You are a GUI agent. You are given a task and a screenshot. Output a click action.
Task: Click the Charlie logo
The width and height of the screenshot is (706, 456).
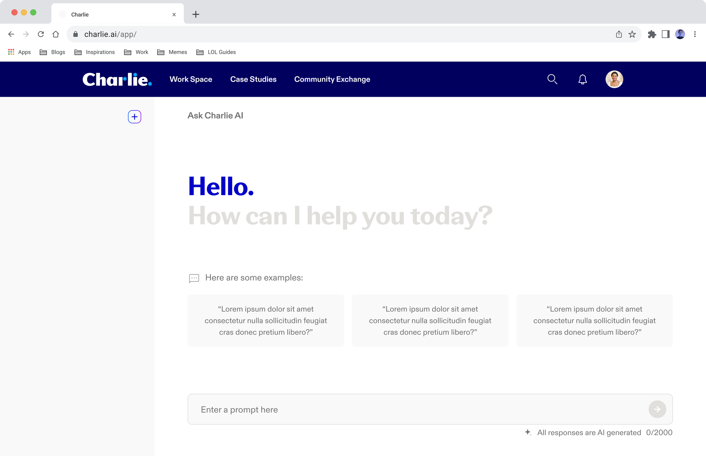[117, 79]
